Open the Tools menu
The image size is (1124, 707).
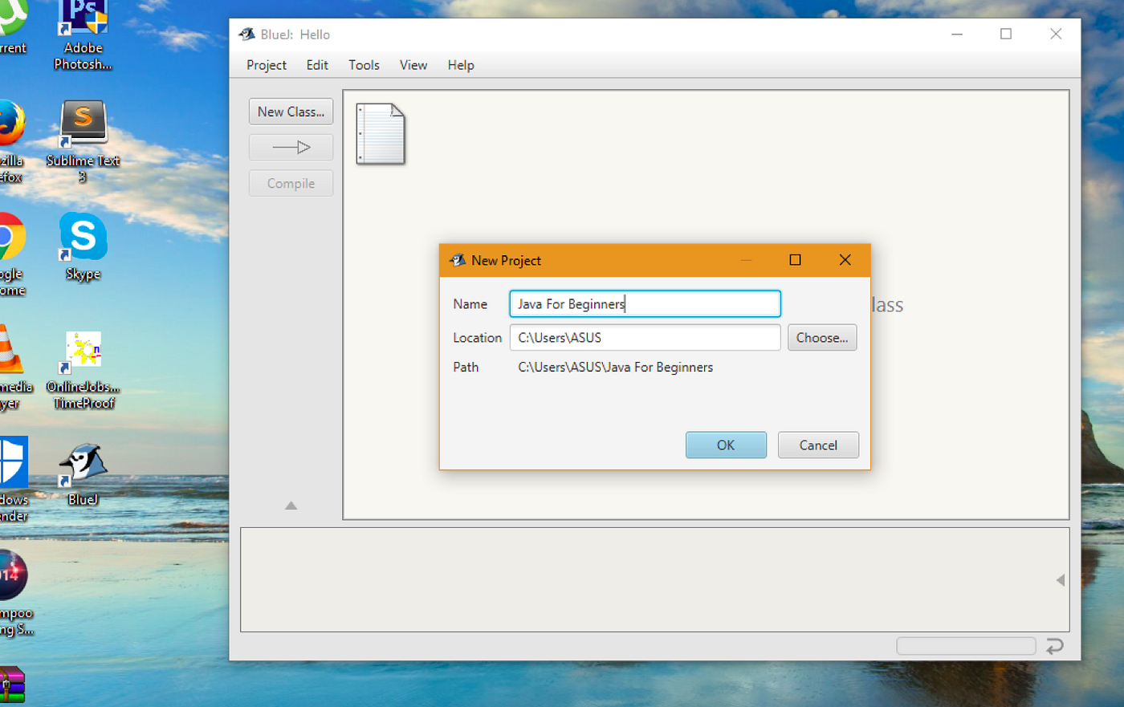point(364,65)
